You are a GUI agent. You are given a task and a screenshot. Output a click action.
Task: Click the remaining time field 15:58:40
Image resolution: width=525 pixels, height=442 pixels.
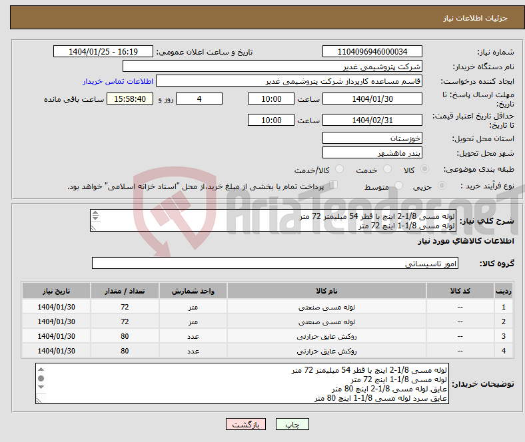pos(130,99)
